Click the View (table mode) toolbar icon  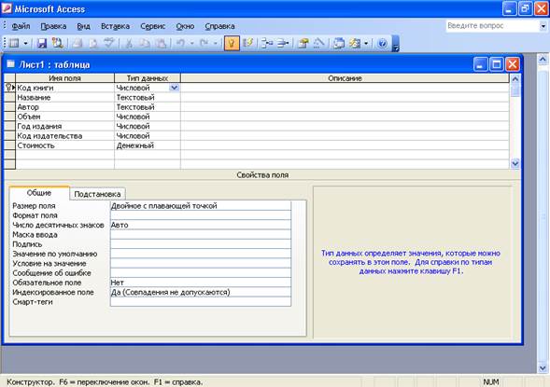14,44
